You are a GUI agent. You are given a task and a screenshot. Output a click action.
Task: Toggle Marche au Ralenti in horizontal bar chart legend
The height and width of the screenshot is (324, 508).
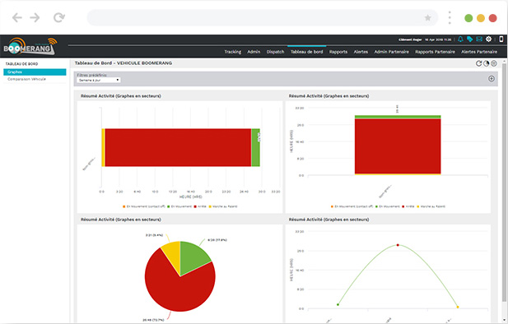click(223, 206)
